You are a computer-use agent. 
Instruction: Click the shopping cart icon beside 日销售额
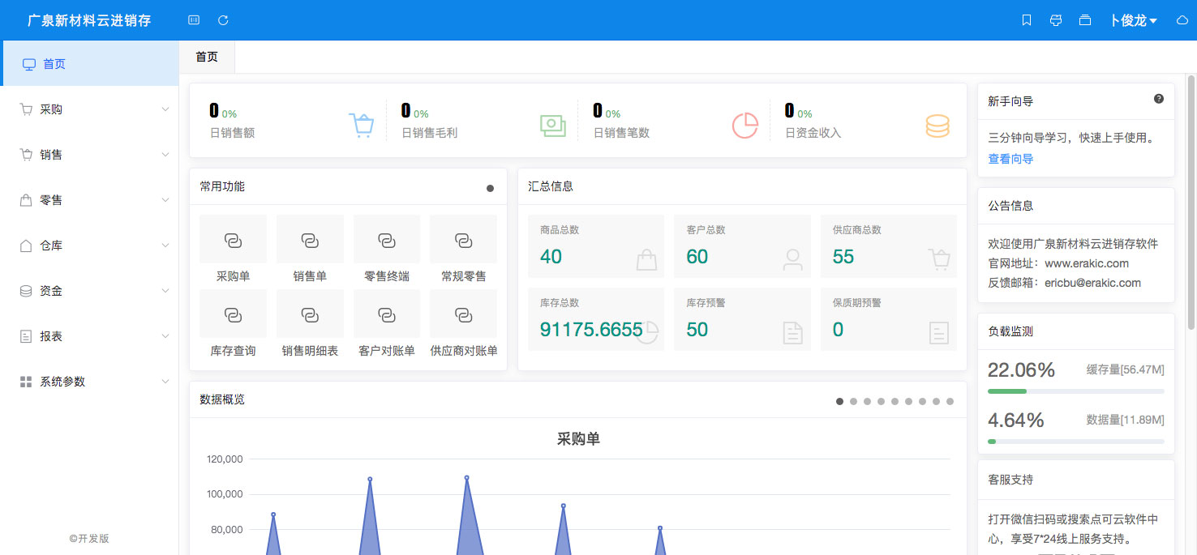point(362,125)
